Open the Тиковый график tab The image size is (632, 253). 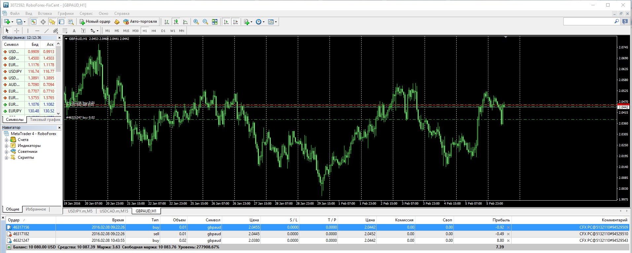45,120
